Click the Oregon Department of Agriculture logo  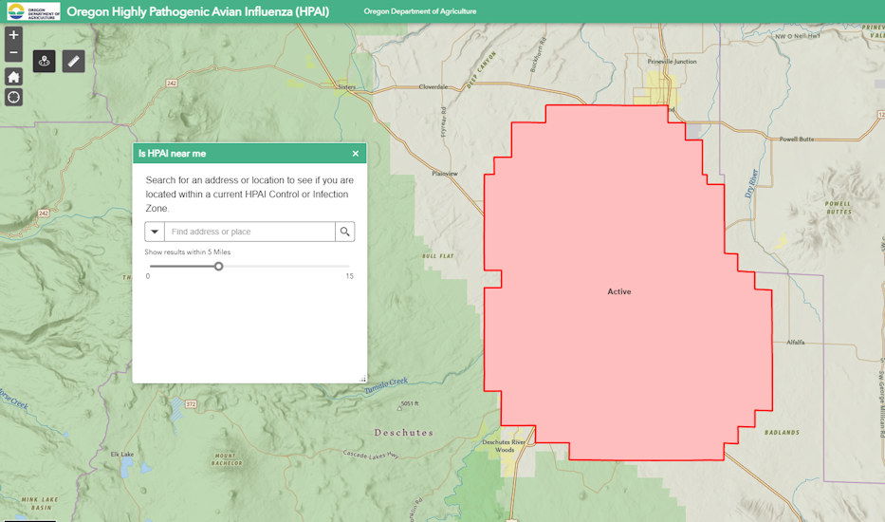tap(30, 11)
